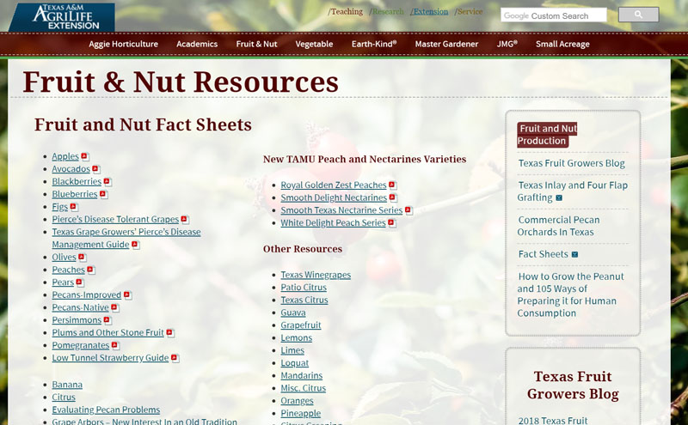Image resolution: width=688 pixels, height=425 pixels.
Task: Open the Banana fact sheet link
Action: [67, 385]
